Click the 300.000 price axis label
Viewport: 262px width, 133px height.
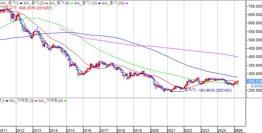point(255,74)
